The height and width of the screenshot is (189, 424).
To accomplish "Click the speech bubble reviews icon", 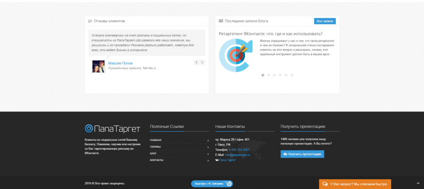I will pos(90,21).
